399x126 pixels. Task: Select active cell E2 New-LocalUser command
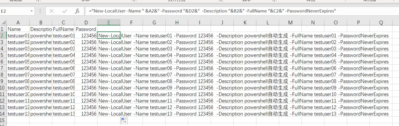point(109,35)
